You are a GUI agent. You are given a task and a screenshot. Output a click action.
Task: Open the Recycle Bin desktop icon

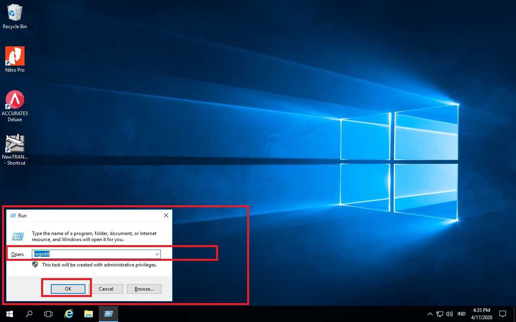pos(15,17)
